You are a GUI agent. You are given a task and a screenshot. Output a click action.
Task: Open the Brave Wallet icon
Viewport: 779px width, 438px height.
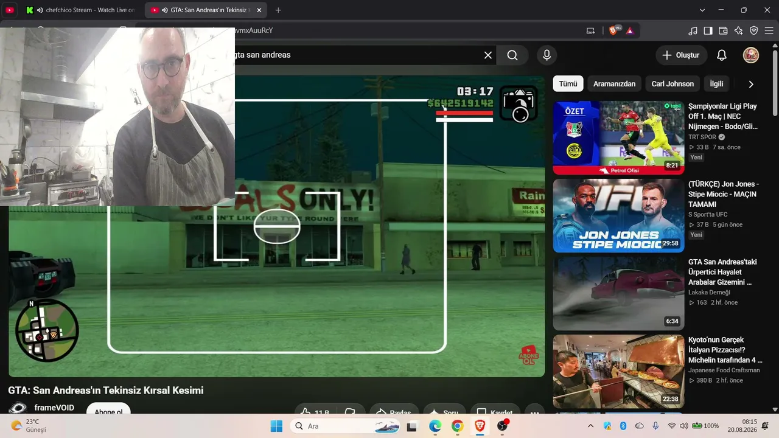[x=724, y=30]
